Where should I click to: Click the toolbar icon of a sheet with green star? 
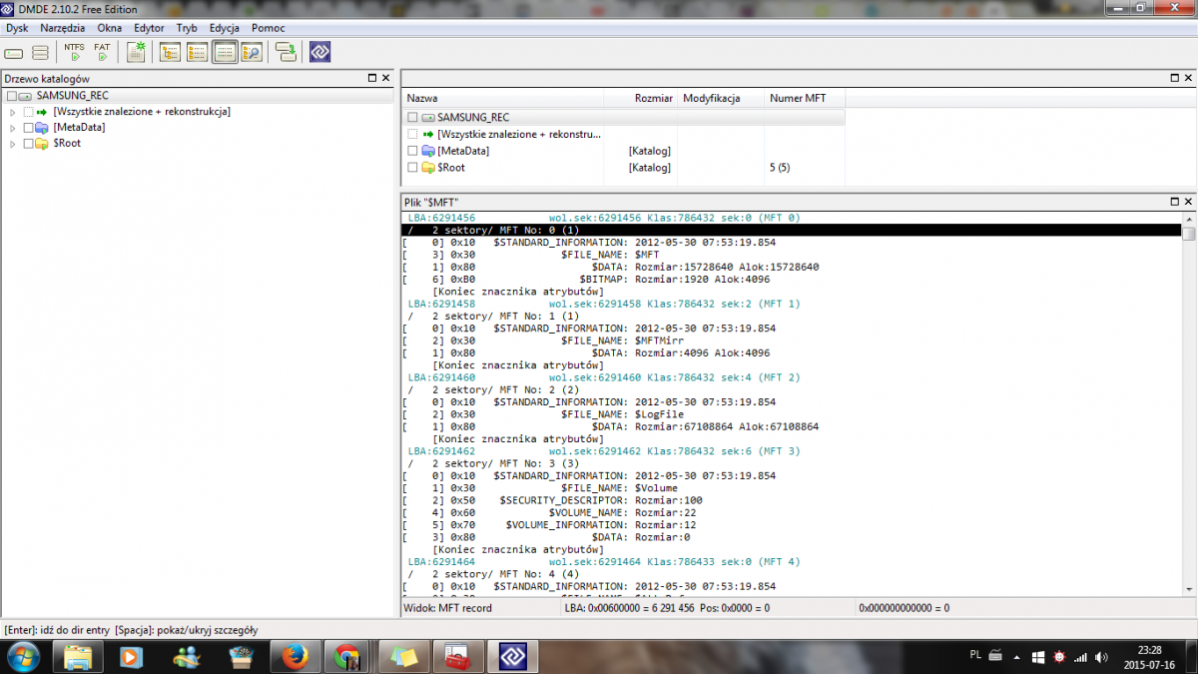(136, 52)
